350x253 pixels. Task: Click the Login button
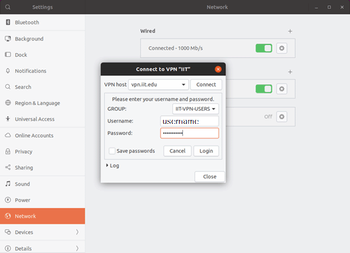[206, 151]
